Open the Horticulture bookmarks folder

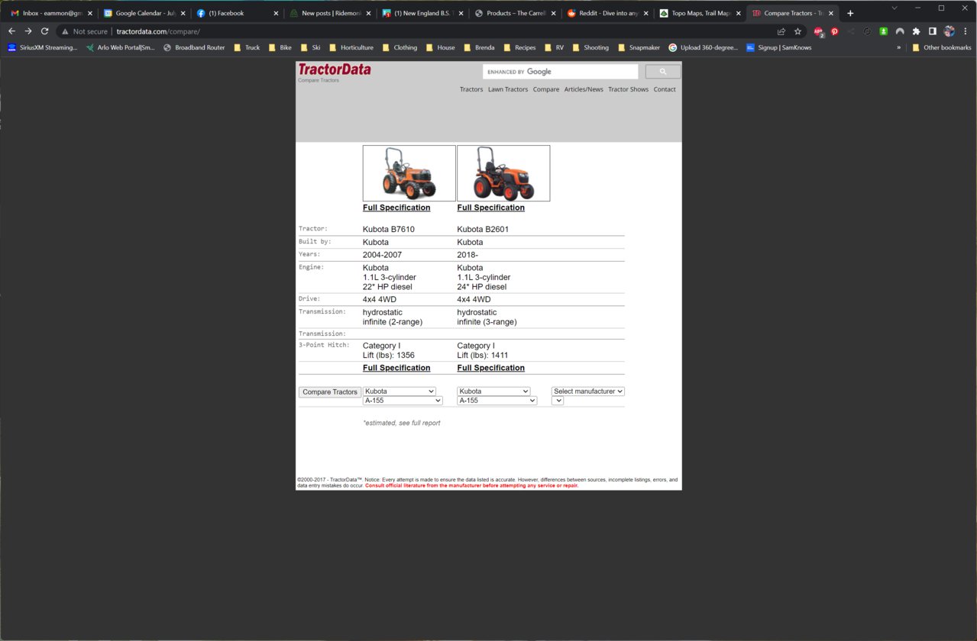(351, 47)
